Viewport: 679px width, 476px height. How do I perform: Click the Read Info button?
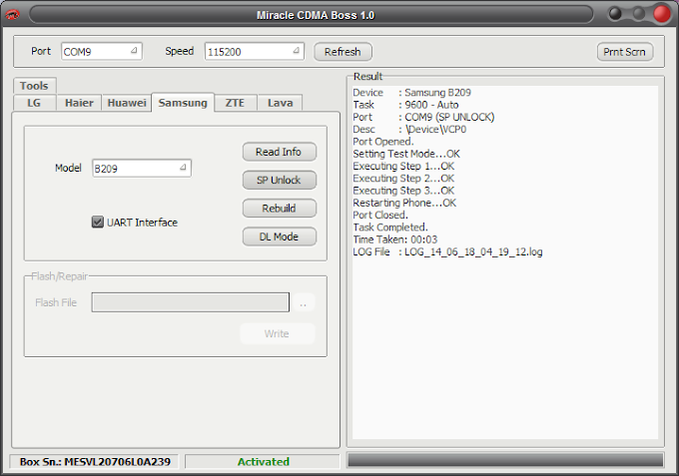pos(279,152)
